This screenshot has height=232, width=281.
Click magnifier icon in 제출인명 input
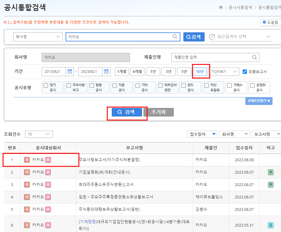coord(254,57)
